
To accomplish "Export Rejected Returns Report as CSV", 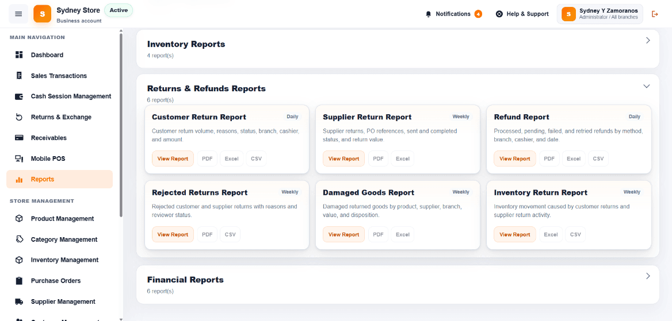I will (x=231, y=234).
